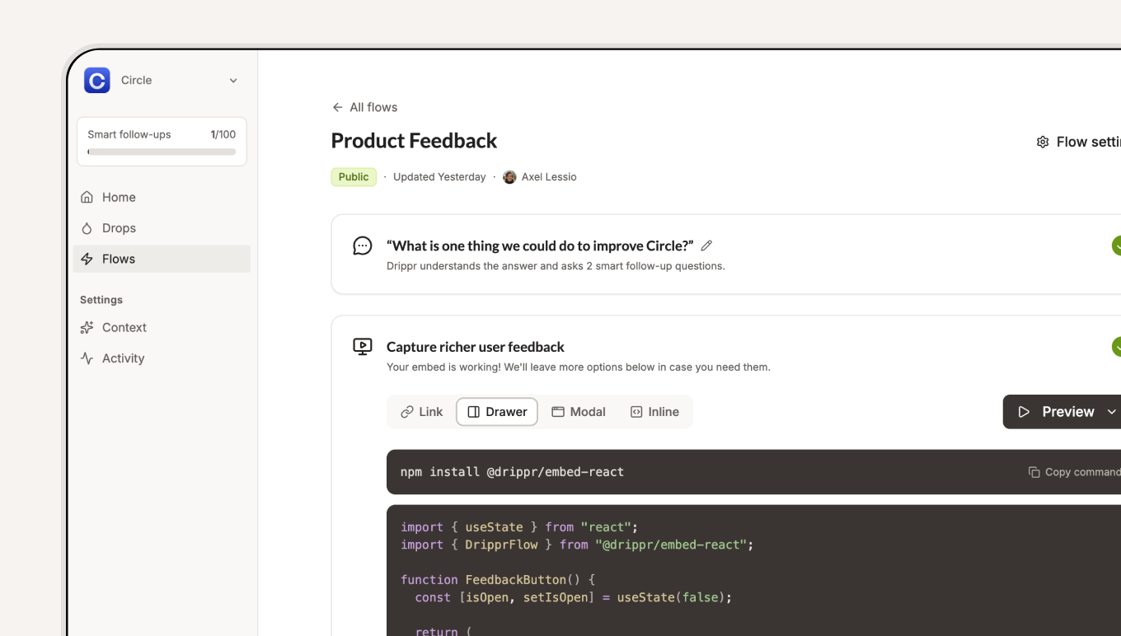Click the Public status badge
The width and height of the screenshot is (1121, 636).
[x=354, y=177]
